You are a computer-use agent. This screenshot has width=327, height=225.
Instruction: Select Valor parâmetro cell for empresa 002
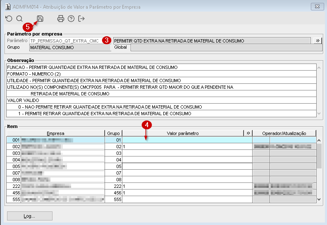point(187,147)
